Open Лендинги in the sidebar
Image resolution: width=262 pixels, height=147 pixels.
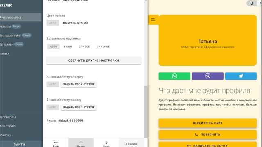click(7, 45)
